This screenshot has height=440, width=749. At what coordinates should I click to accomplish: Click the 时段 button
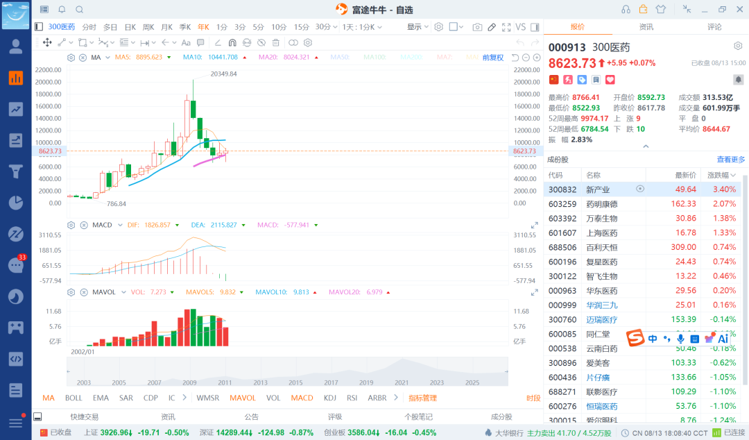tap(533, 398)
